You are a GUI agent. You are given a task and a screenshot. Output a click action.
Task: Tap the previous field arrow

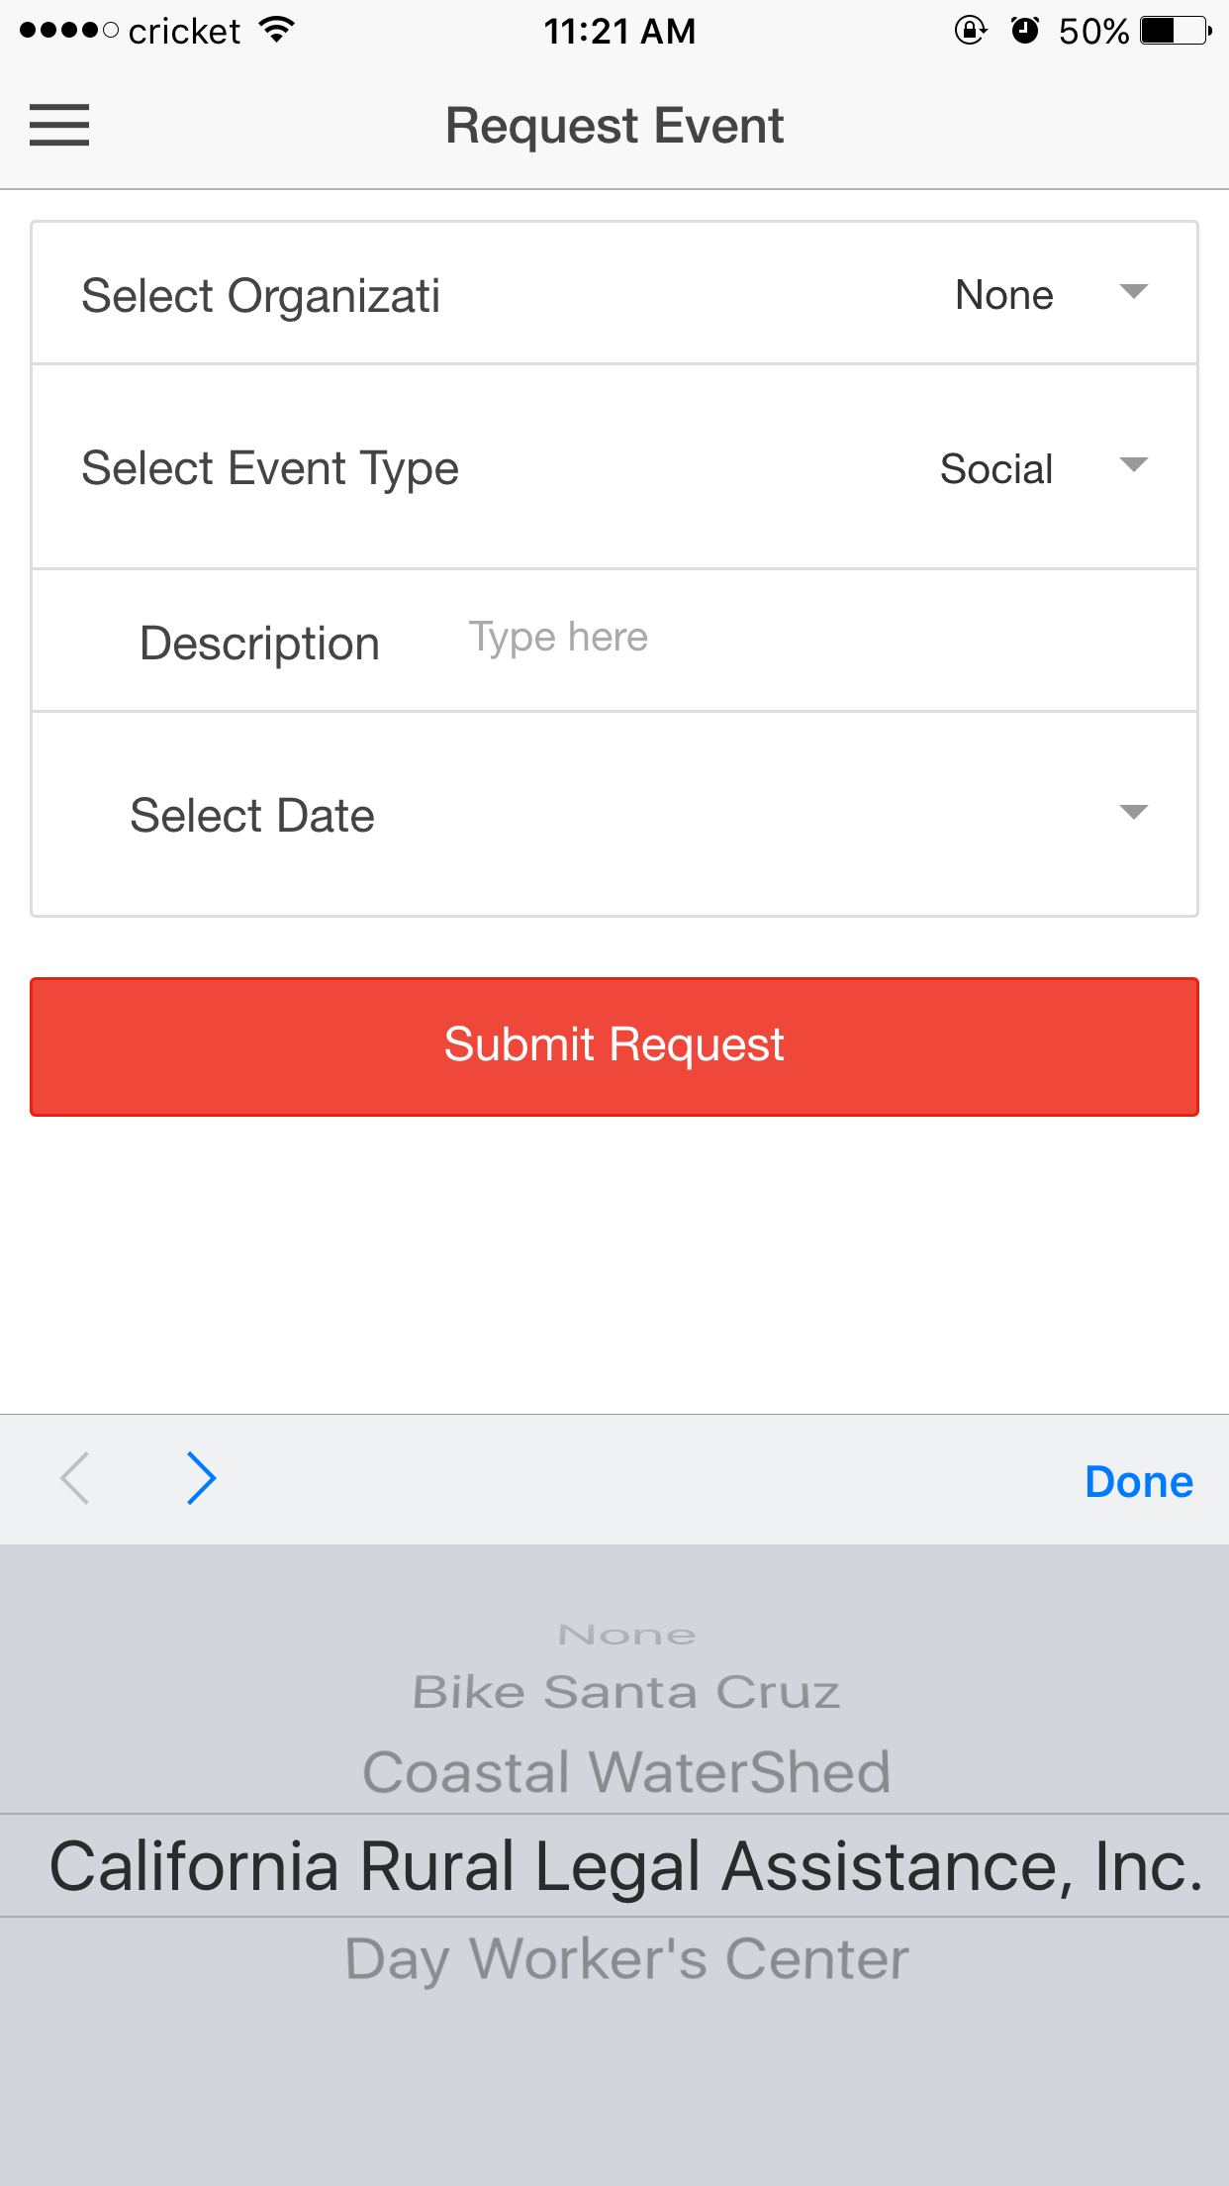pyautogui.click(x=75, y=1479)
